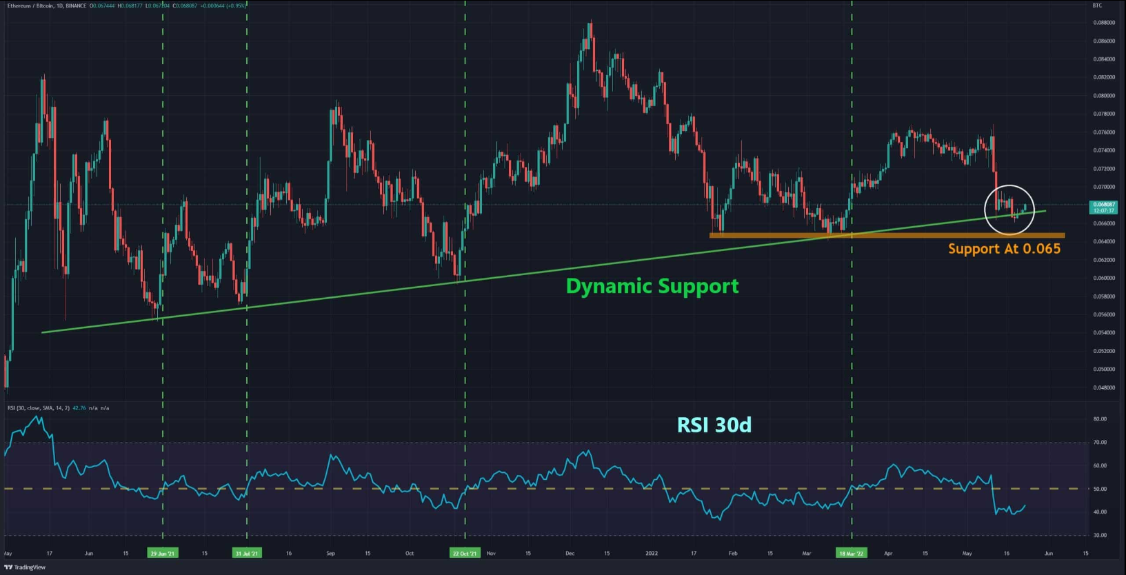Click the Ethereum / Bitcoin symbol title
Image resolution: width=1126 pixels, height=575 pixels.
[31, 6]
